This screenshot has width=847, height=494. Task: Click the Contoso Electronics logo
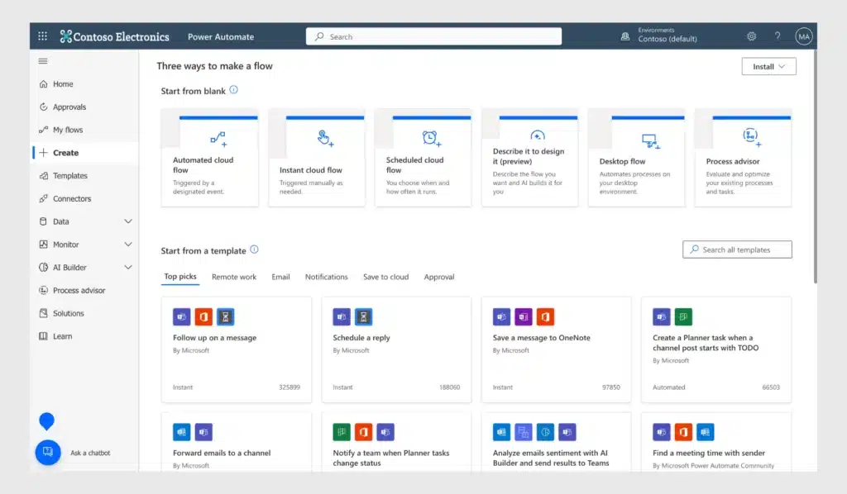(114, 36)
